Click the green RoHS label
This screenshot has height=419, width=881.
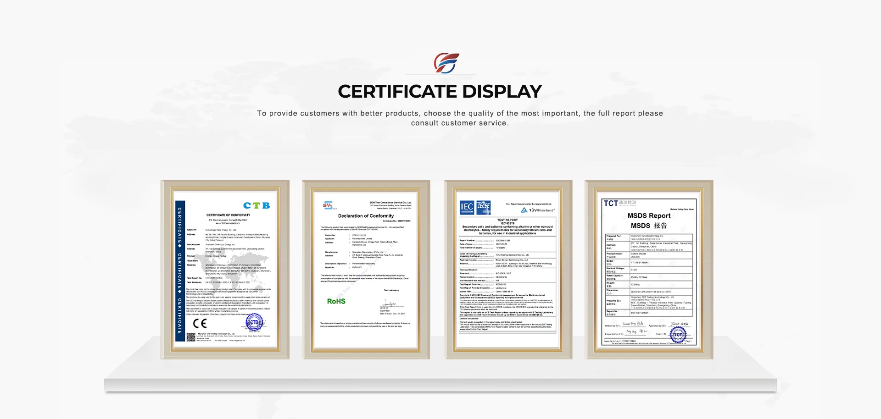[336, 301]
